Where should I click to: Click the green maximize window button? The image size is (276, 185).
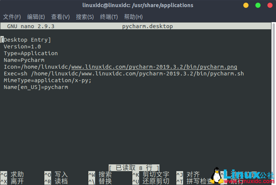[x=258, y=5]
